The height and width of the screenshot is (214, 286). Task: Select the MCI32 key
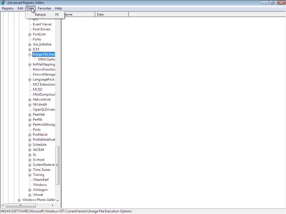tap(38, 89)
